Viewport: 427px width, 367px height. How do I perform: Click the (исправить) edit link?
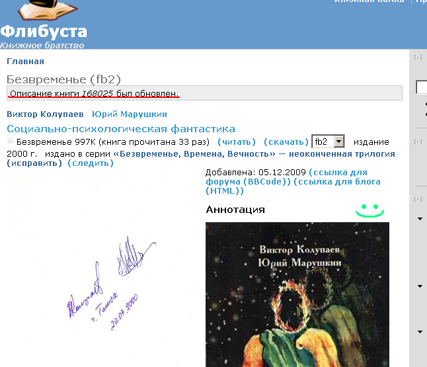click(34, 163)
